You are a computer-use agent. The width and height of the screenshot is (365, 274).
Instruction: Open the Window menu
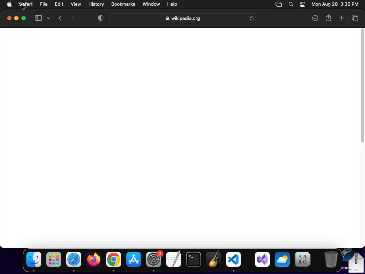pyautogui.click(x=151, y=4)
